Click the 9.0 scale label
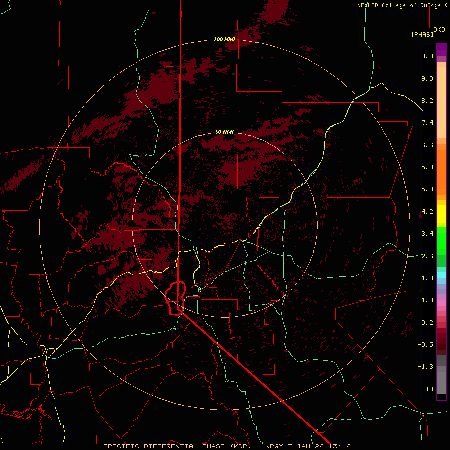Screen dimensions: 450x450 (427, 79)
